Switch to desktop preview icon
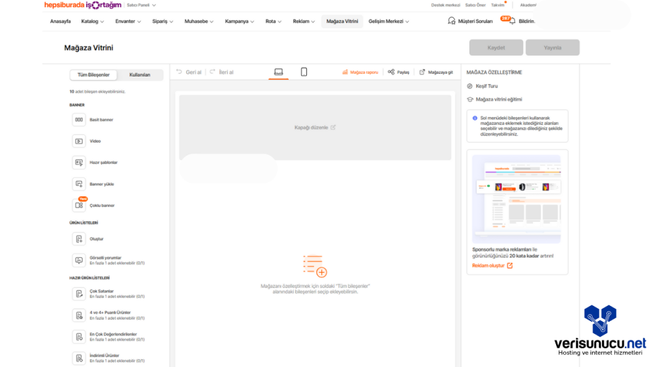 pos(279,72)
